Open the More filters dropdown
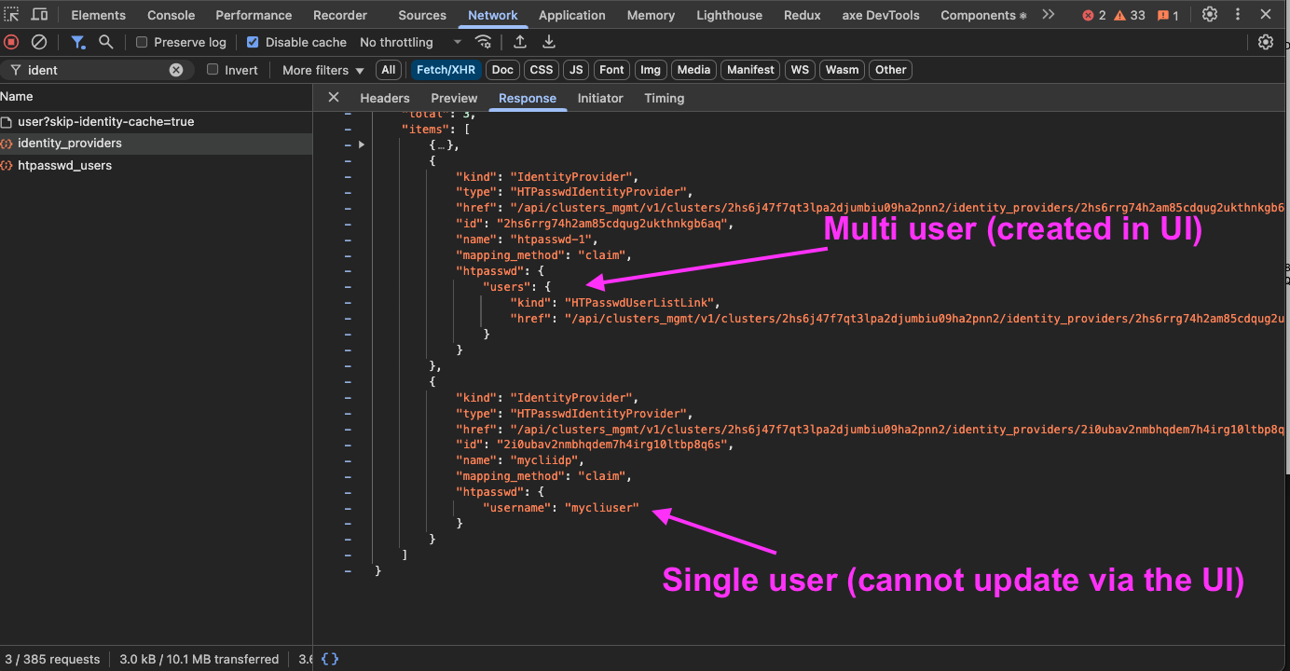This screenshot has width=1290, height=671. [x=323, y=70]
